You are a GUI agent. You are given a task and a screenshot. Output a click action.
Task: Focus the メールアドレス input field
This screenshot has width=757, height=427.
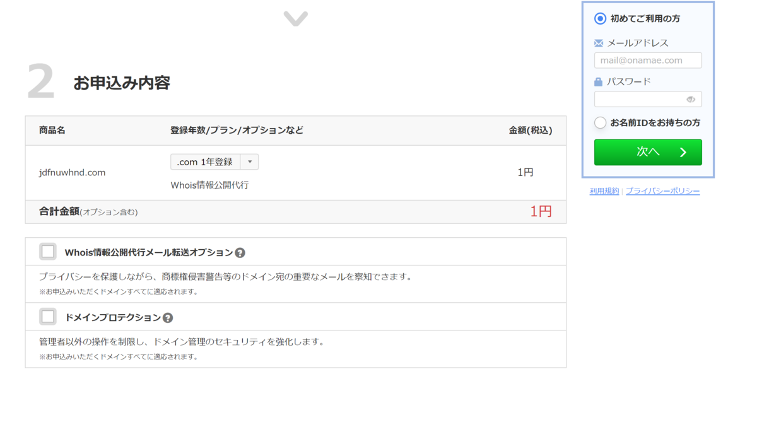pos(648,61)
